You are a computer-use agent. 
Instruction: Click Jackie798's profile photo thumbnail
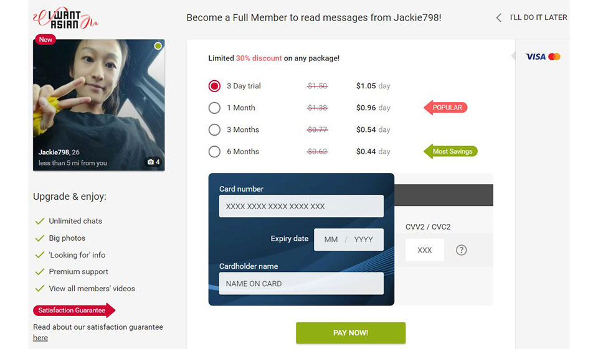pyautogui.click(x=99, y=105)
